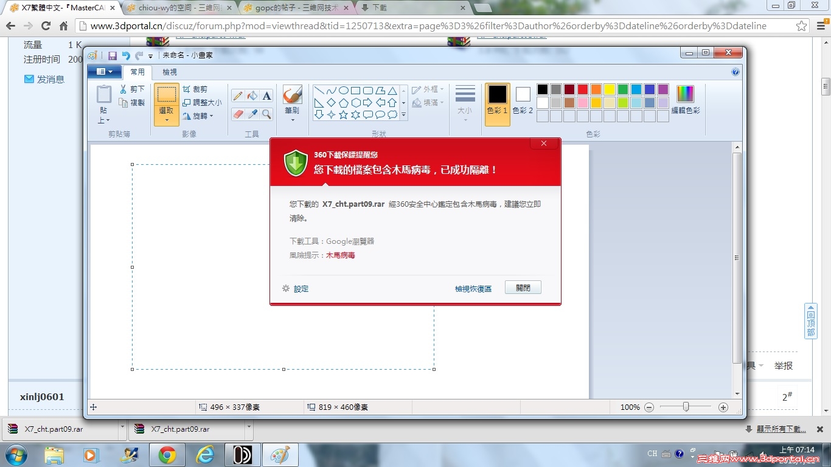Pick the yellow color swatch

(x=610, y=89)
